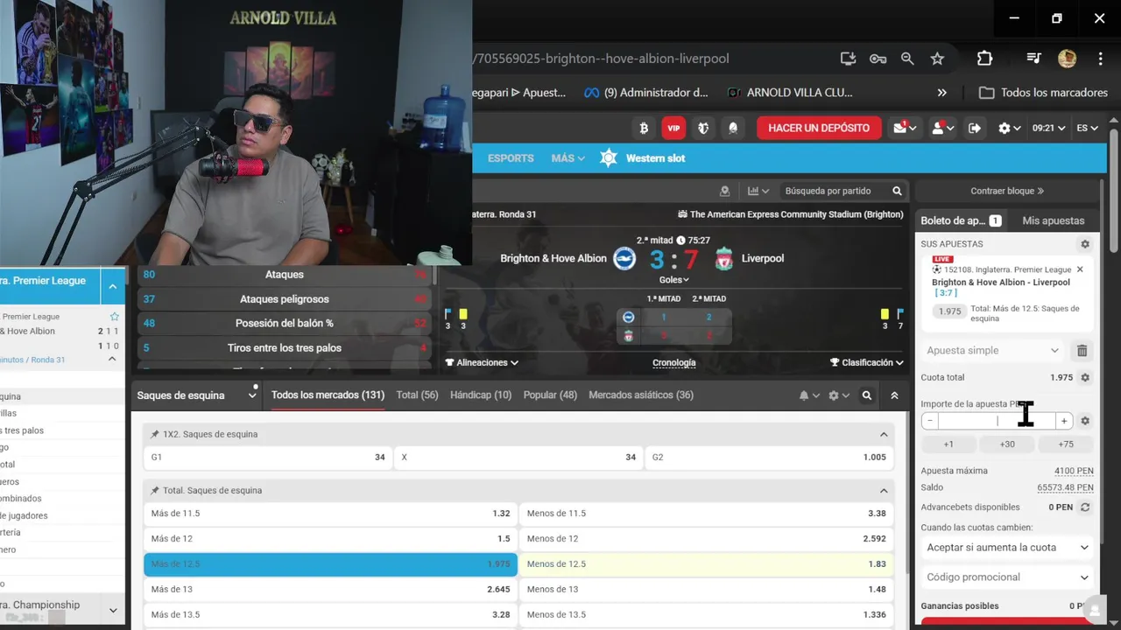Open the saved passwords key icon

pos(878,59)
